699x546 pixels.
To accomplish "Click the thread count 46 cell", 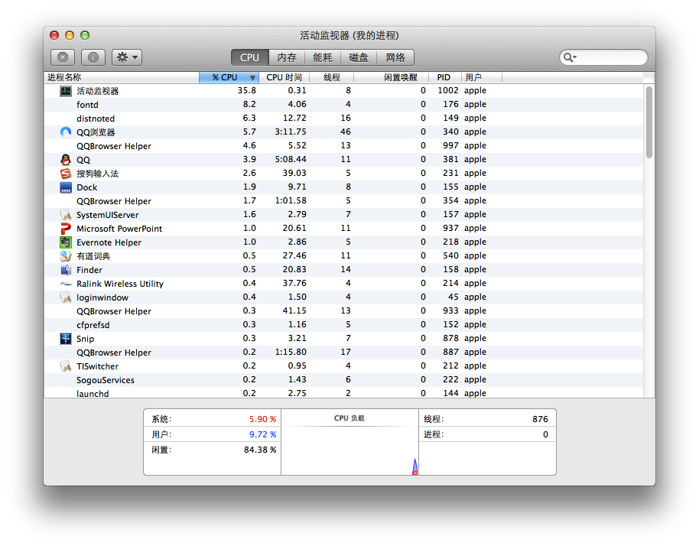I will [346, 132].
